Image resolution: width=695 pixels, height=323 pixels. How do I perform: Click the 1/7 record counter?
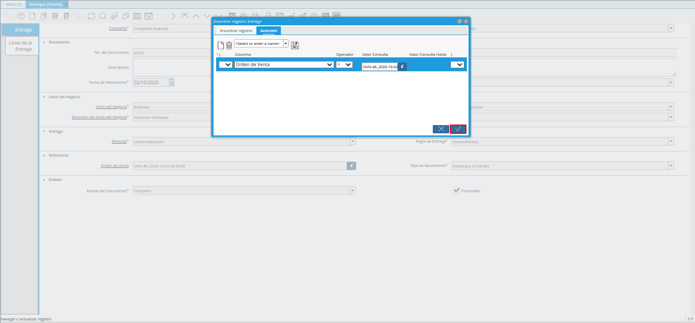(x=690, y=319)
